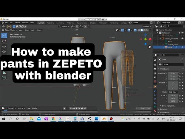
Task: Open the Particles properties tab
Action: point(155,95)
